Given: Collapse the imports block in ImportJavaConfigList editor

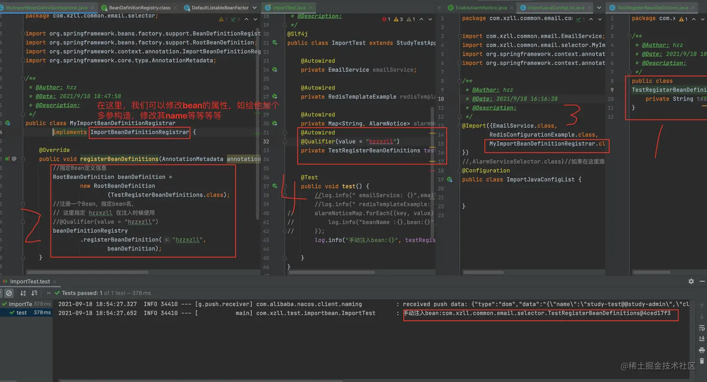Looking at the screenshot, I should [459, 36].
